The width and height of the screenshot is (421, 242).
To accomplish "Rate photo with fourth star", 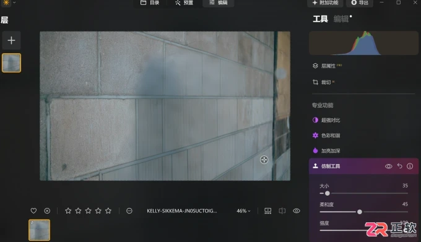I will coord(98,211).
